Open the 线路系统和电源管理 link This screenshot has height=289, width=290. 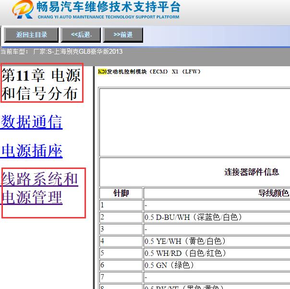[x=39, y=188]
